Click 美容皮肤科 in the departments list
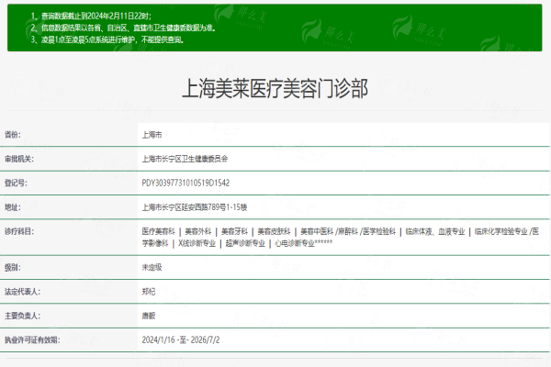Viewport: 551px width, 367px height. click(274, 231)
